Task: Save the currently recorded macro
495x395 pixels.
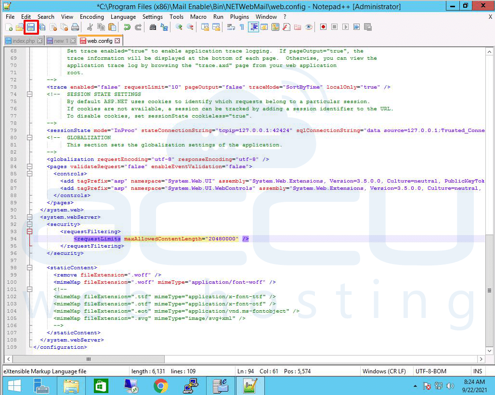Action: (368, 27)
